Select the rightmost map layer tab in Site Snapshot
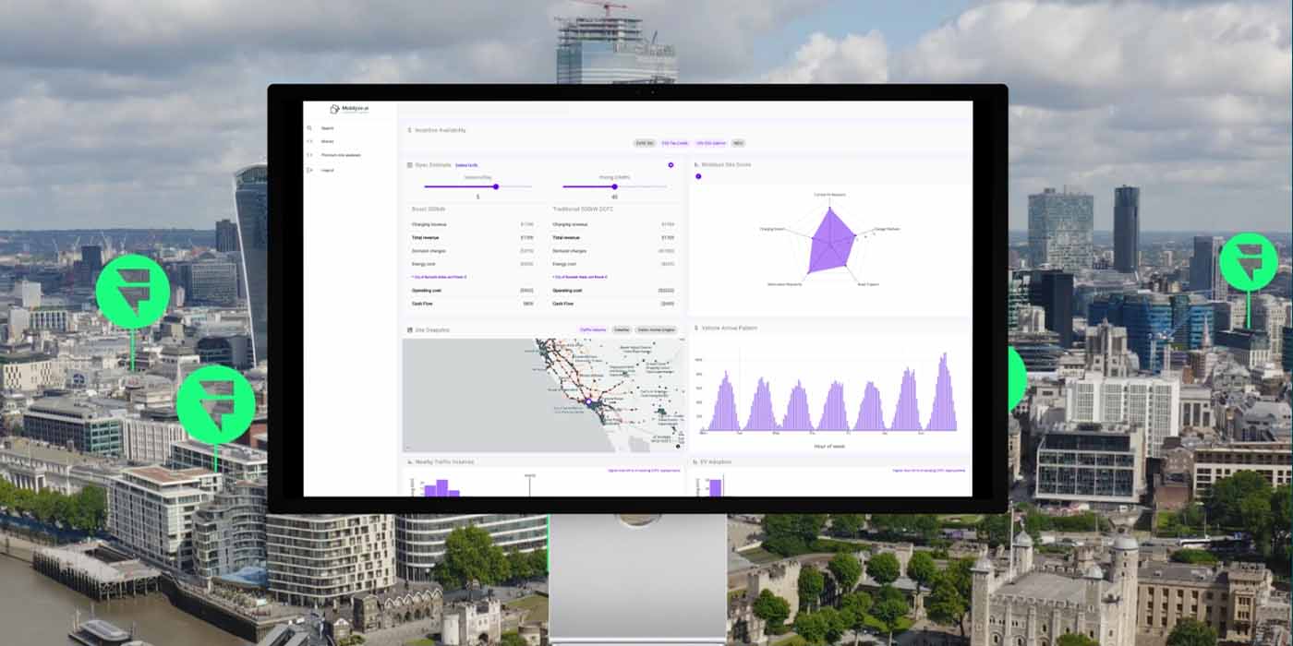The height and width of the screenshot is (646, 1293). 656,329
